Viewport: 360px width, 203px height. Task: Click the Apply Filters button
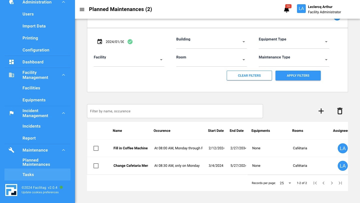click(298, 75)
